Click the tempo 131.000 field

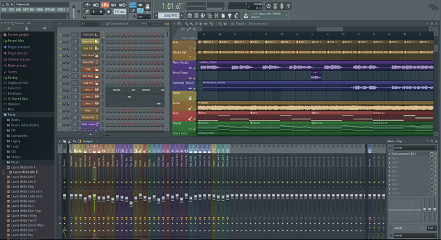coord(120,12)
